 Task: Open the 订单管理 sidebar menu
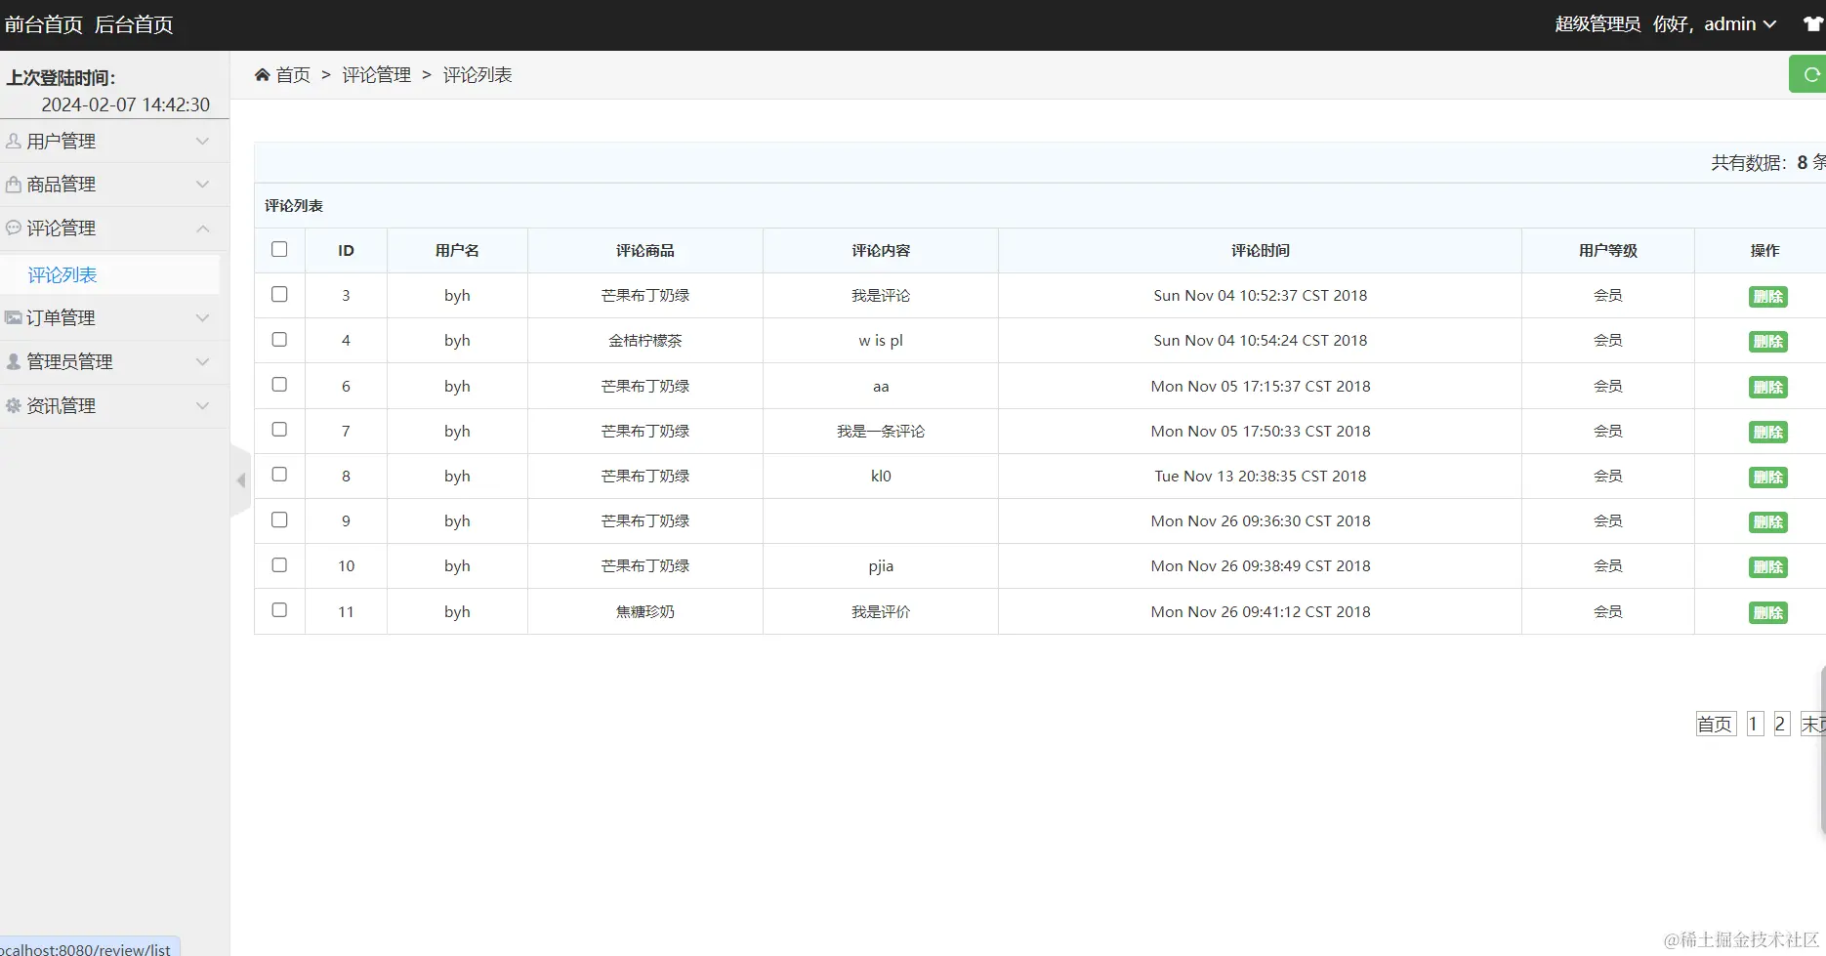pyautogui.click(x=114, y=317)
